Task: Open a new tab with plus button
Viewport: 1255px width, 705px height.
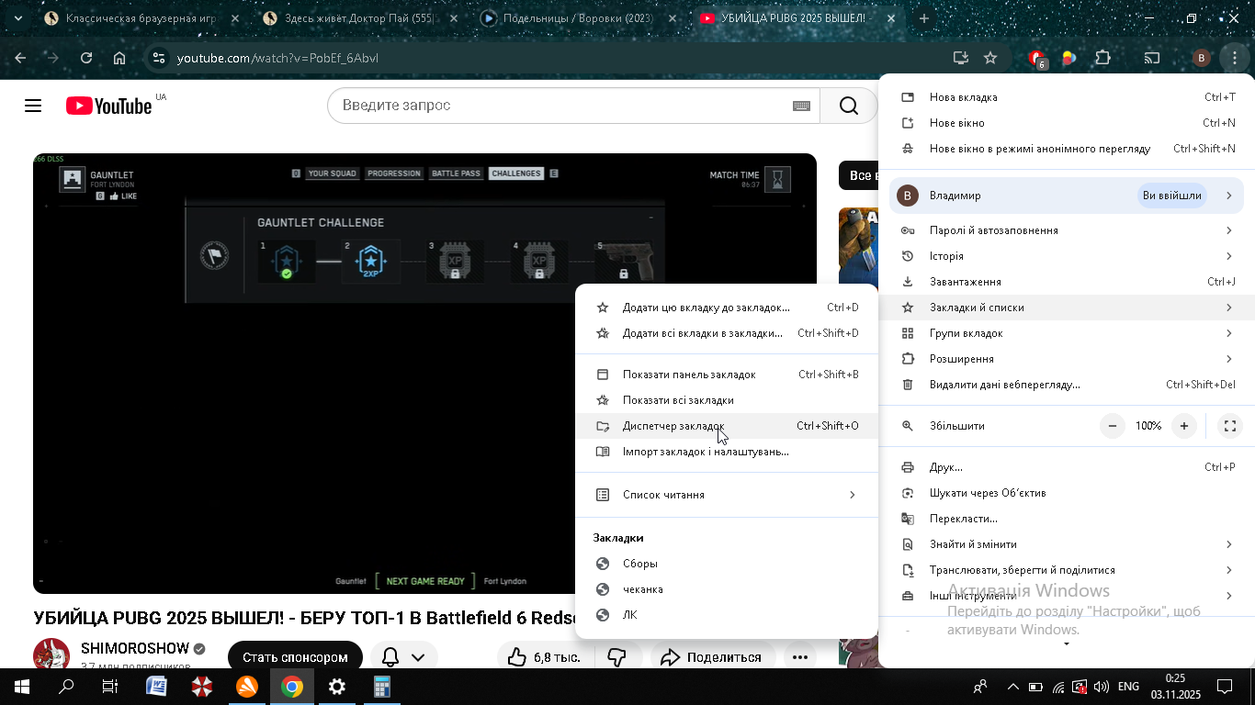Action: tap(924, 18)
